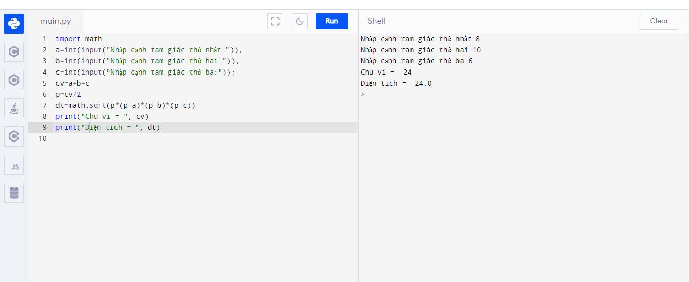
Task: Select the main.py file tab
Action: tap(55, 21)
